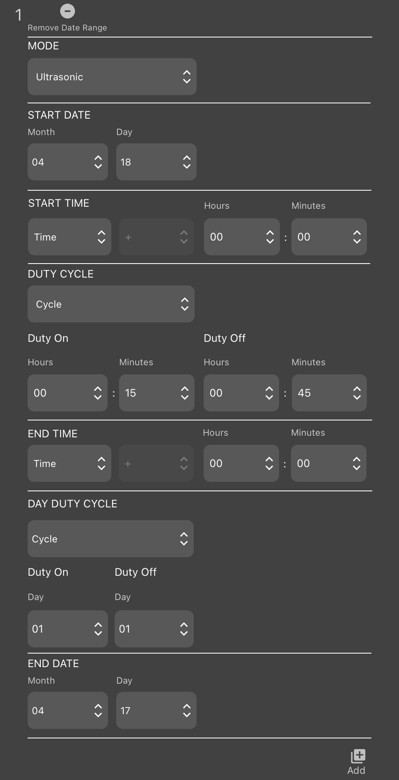Image resolution: width=399 pixels, height=780 pixels.
Task: Increment the Duty Off hours stepper
Action: (x=269, y=389)
